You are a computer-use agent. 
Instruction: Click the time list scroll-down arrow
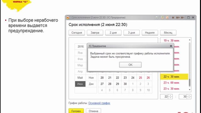[190, 90]
